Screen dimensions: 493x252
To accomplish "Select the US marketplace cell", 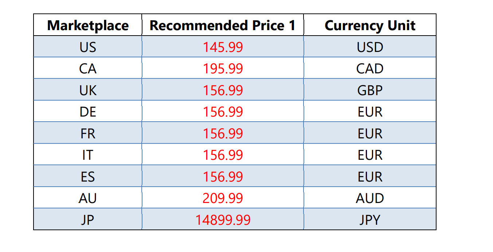I will pos(88,47).
